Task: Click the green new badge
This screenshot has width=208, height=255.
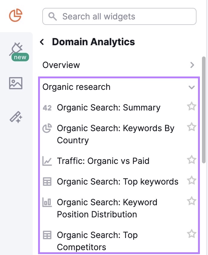Action: pos(20,57)
